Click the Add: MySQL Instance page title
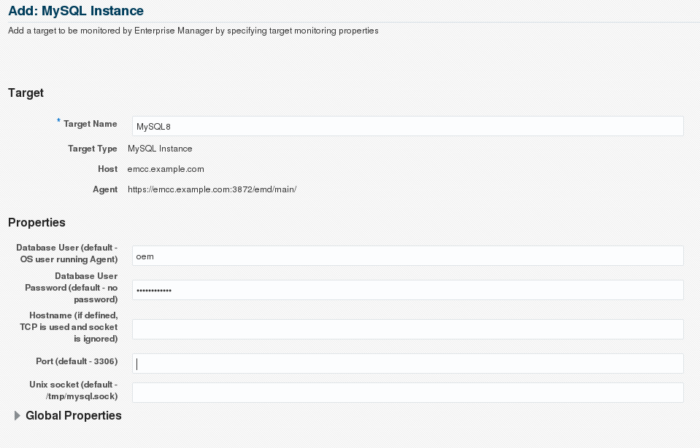The height and width of the screenshot is (448, 700). 76,12
